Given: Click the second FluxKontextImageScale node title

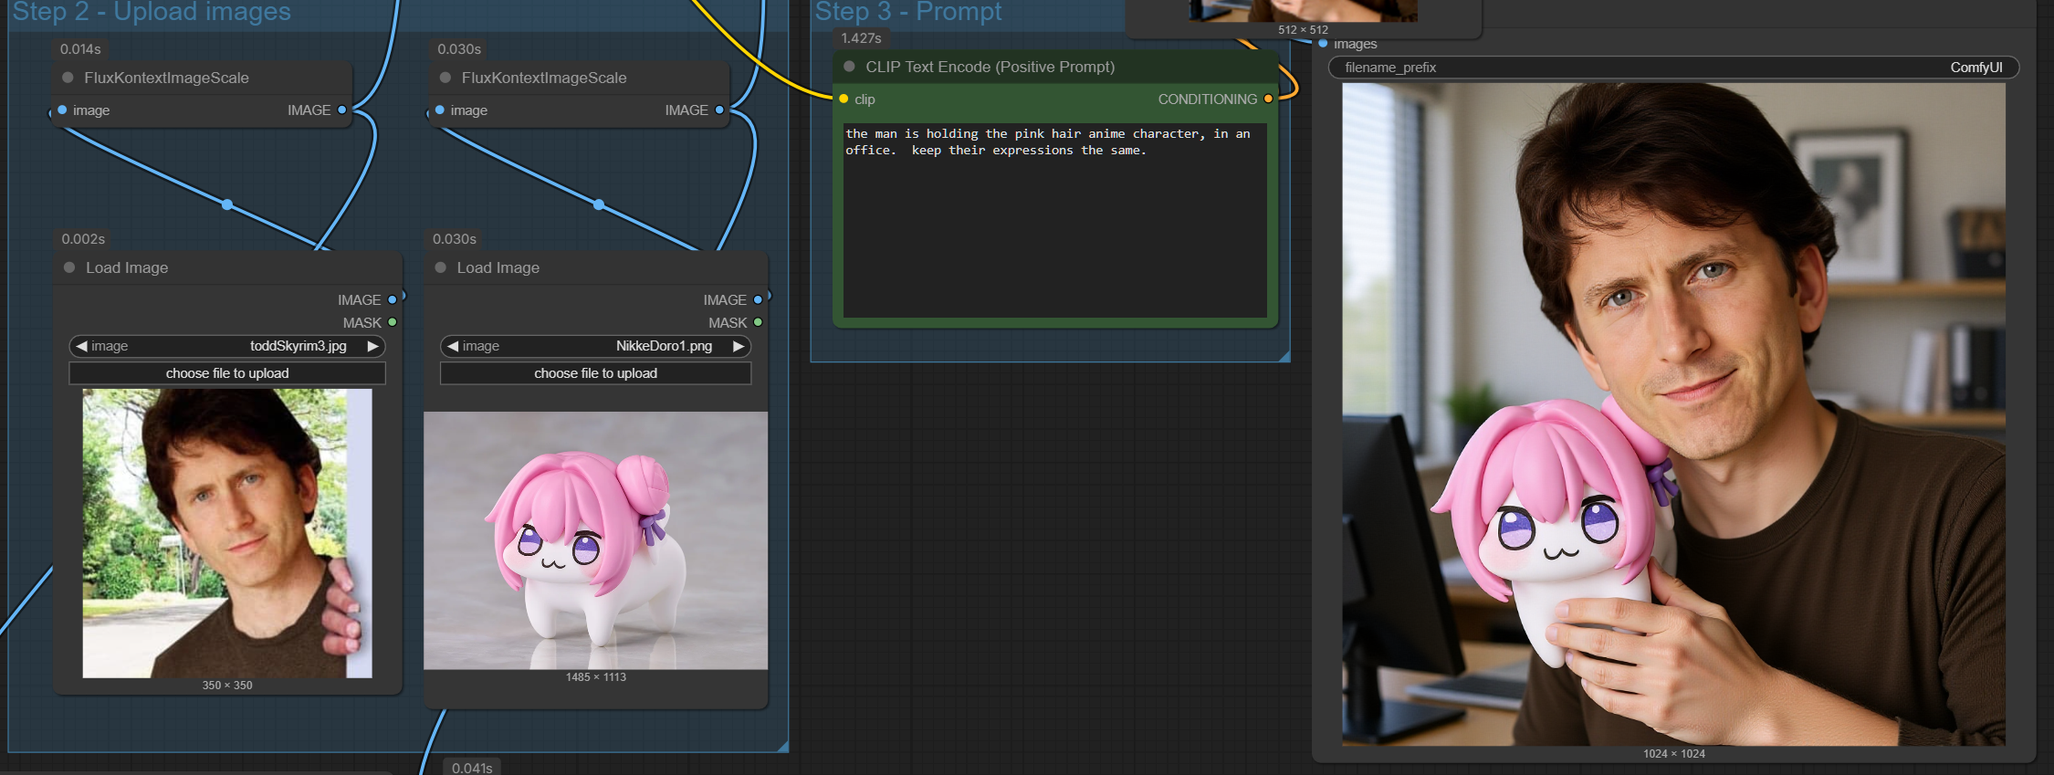Looking at the screenshot, I should [x=544, y=78].
